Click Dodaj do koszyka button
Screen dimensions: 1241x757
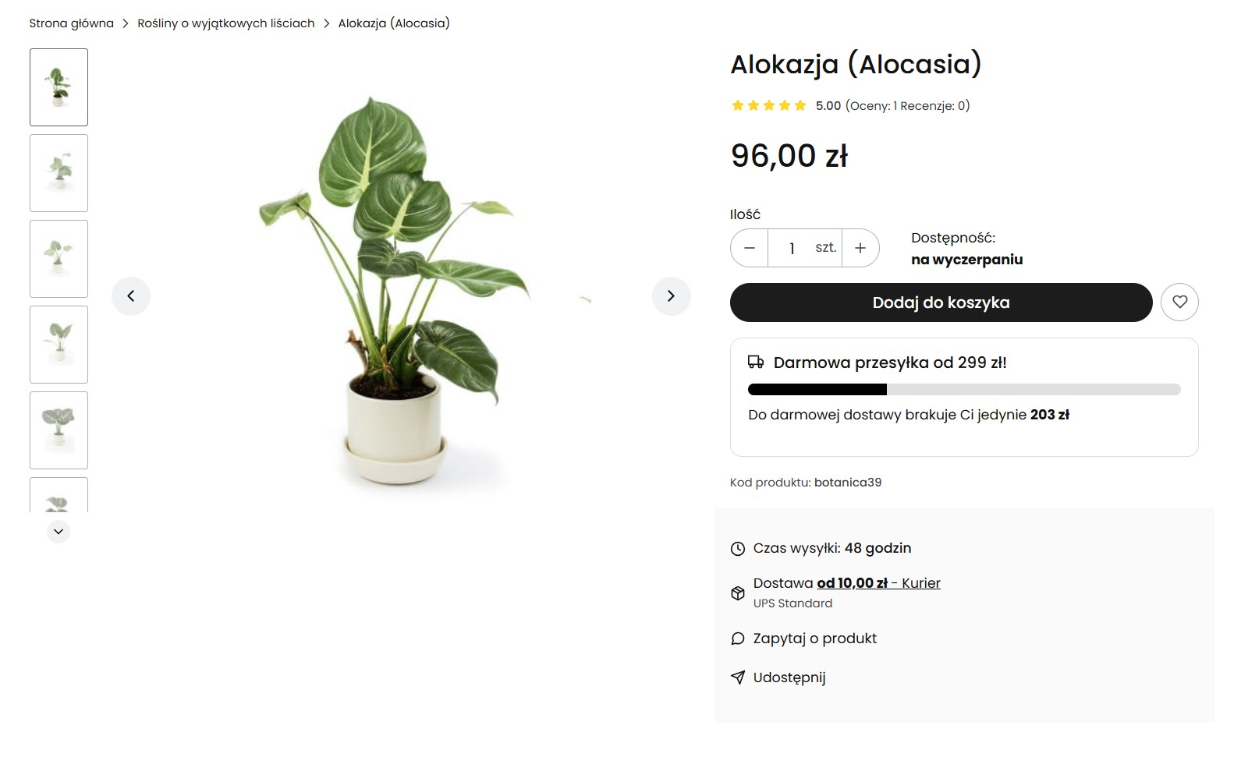[x=940, y=302]
